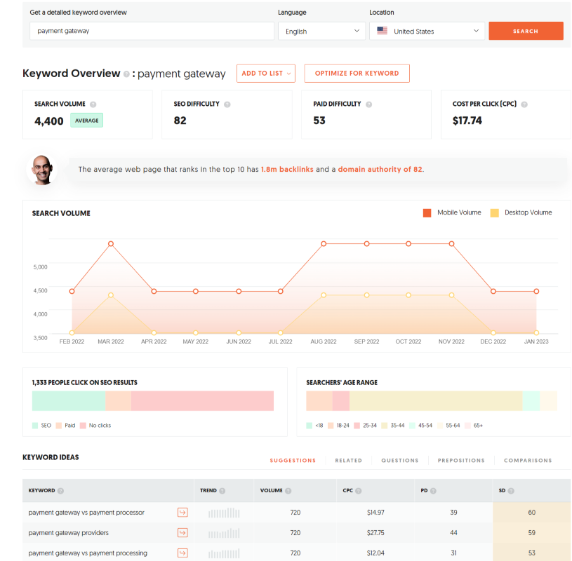Click the United States flag icon

pyautogui.click(x=382, y=31)
